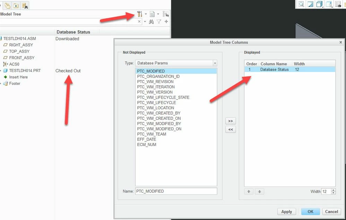Viewport: 346px width, 220px height.
Task: Select PTC_WM_MODIFIED_ON in the list
Action: pyautogui.click(x=176, y=129)
